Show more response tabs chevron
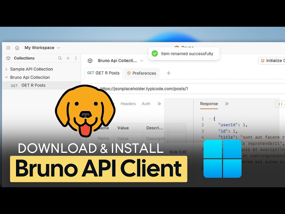Screen dimensions: 285x214 click(227, 104)
